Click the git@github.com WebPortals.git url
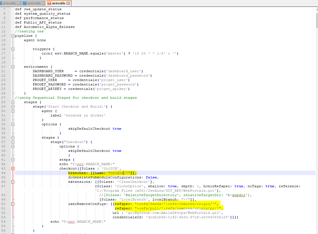This screenshot has width=318, height=234. 173,213
